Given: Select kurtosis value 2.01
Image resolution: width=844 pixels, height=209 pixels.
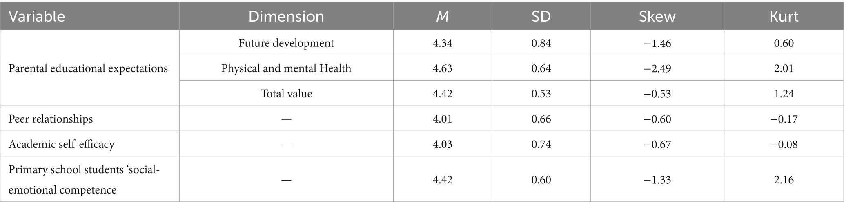Looking at the screenshot, I should click(784, 68).
